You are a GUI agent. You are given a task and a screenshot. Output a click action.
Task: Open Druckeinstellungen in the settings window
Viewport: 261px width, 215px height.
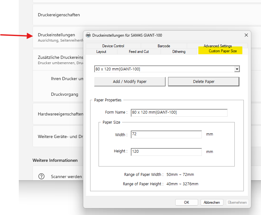pos(58,37)
